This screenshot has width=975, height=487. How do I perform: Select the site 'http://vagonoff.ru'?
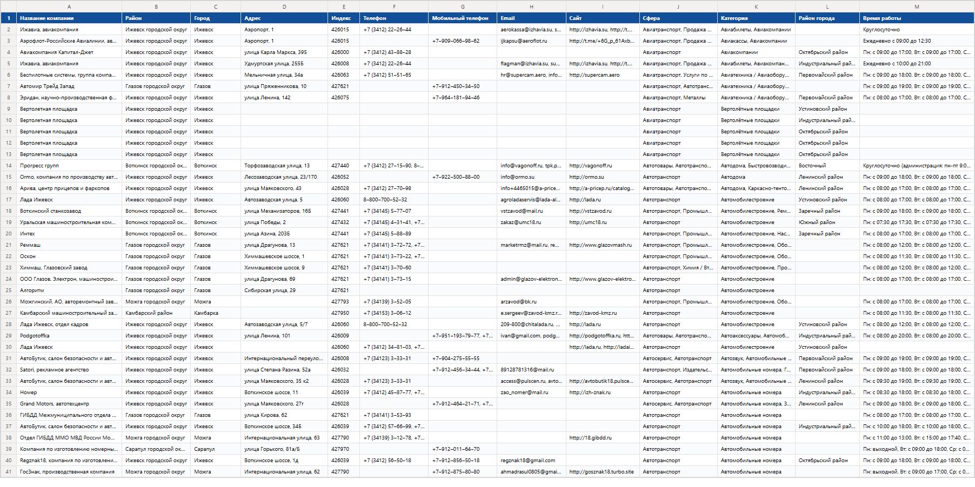tap(603, 166)
